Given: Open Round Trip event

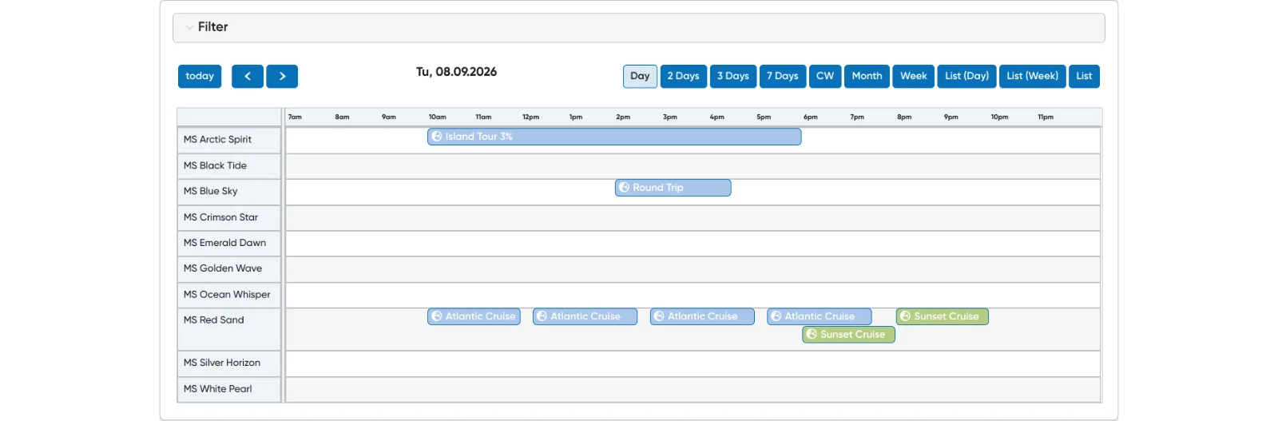Looking at the screenshot, I should [x=673, y=188].
